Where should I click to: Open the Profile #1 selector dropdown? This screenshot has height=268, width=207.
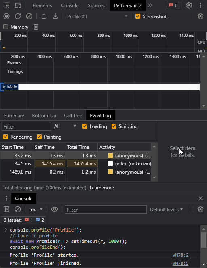pyautogui.click(x=97, y=16)
